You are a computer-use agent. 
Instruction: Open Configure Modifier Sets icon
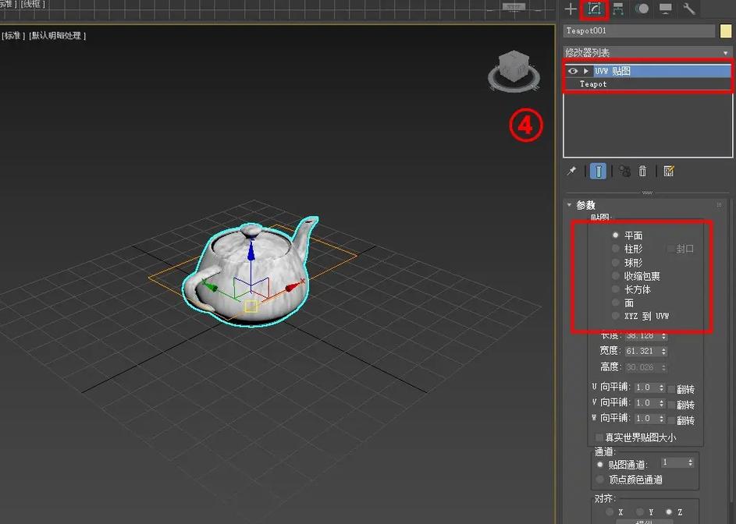[x=669, y=171]
